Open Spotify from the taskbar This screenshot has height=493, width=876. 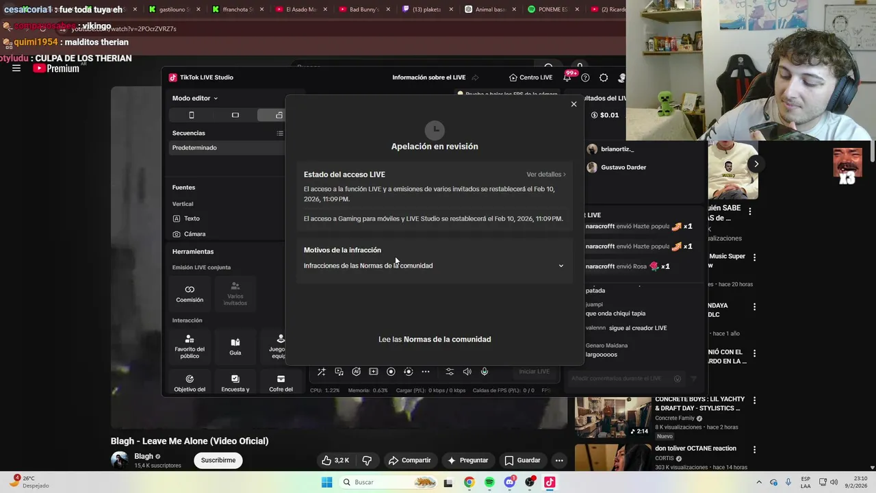pos(489,482)
